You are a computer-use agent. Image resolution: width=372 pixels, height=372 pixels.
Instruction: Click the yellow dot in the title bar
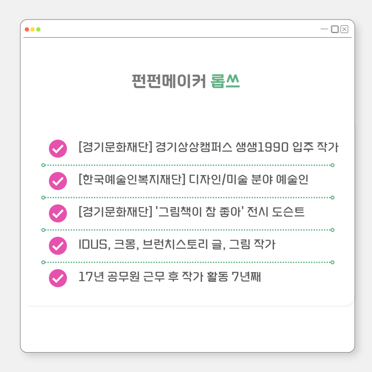(33, 29)
